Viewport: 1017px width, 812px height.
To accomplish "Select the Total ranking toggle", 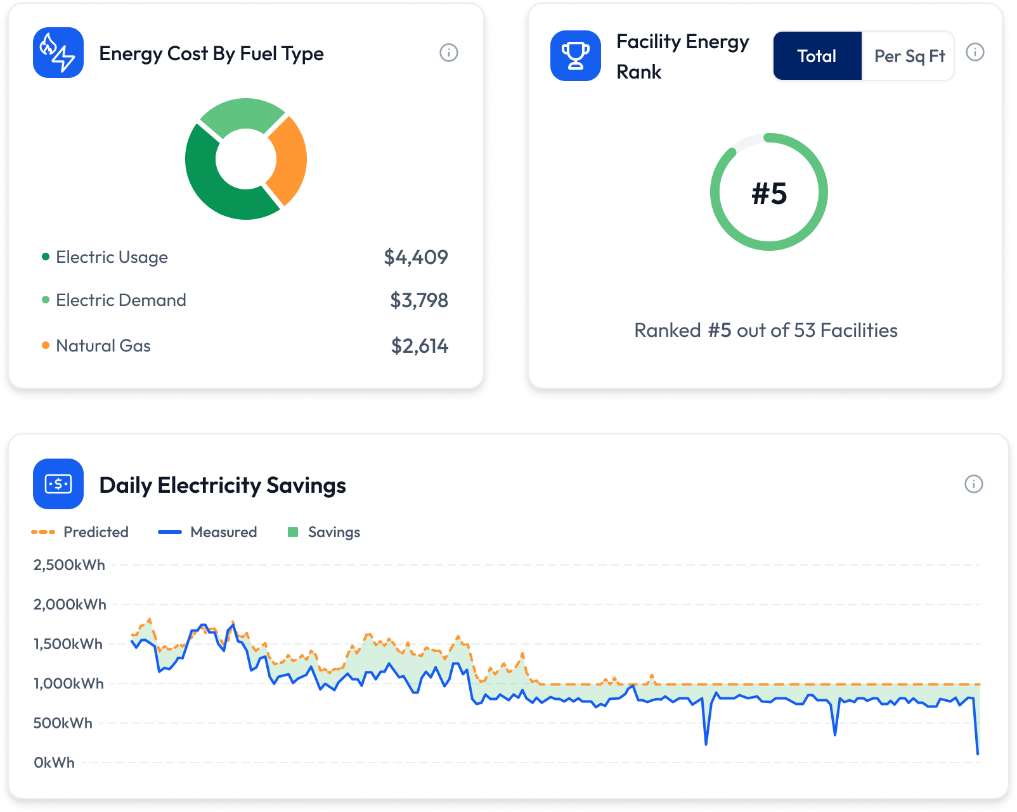I will [817, 56].
